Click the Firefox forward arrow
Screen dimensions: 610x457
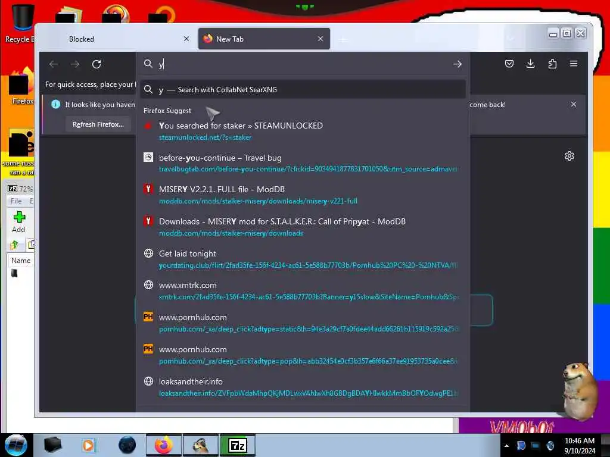point(75,64)
